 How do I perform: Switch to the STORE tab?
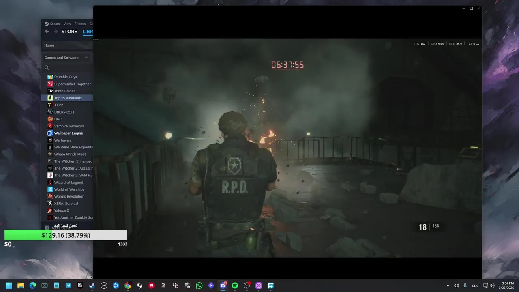point(69,32)
